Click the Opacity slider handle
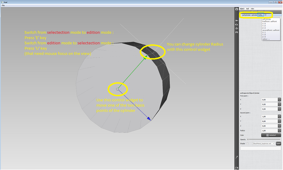283x170 pixels. coord(248,139)
